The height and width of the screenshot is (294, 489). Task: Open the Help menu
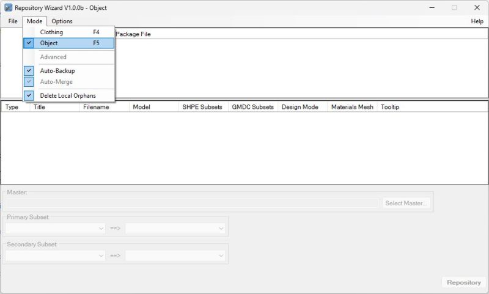477,21
